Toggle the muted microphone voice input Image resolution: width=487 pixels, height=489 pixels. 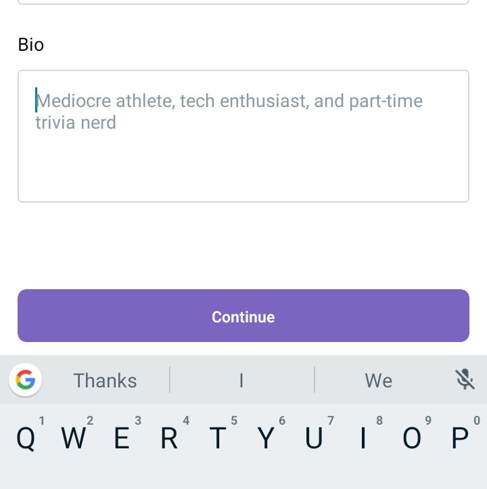[x=465, y=379]
